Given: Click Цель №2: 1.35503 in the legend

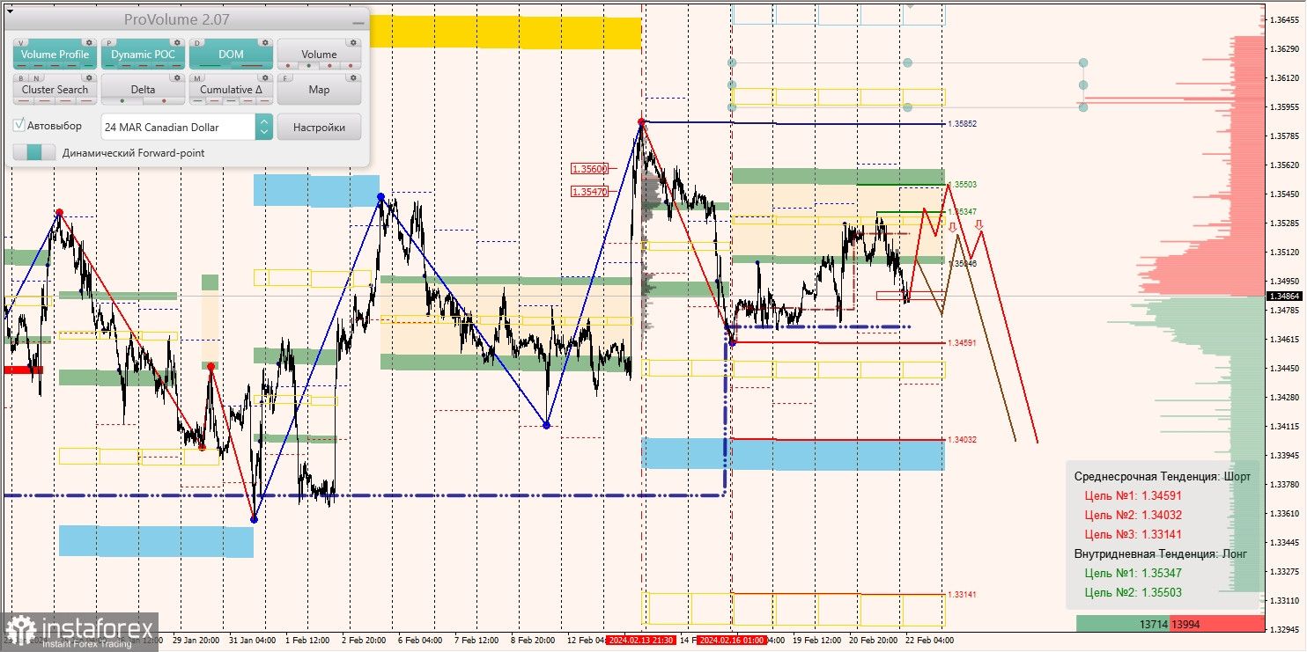Looking at the screenshot, I should pyautogui.click(x=1135, y=592).
